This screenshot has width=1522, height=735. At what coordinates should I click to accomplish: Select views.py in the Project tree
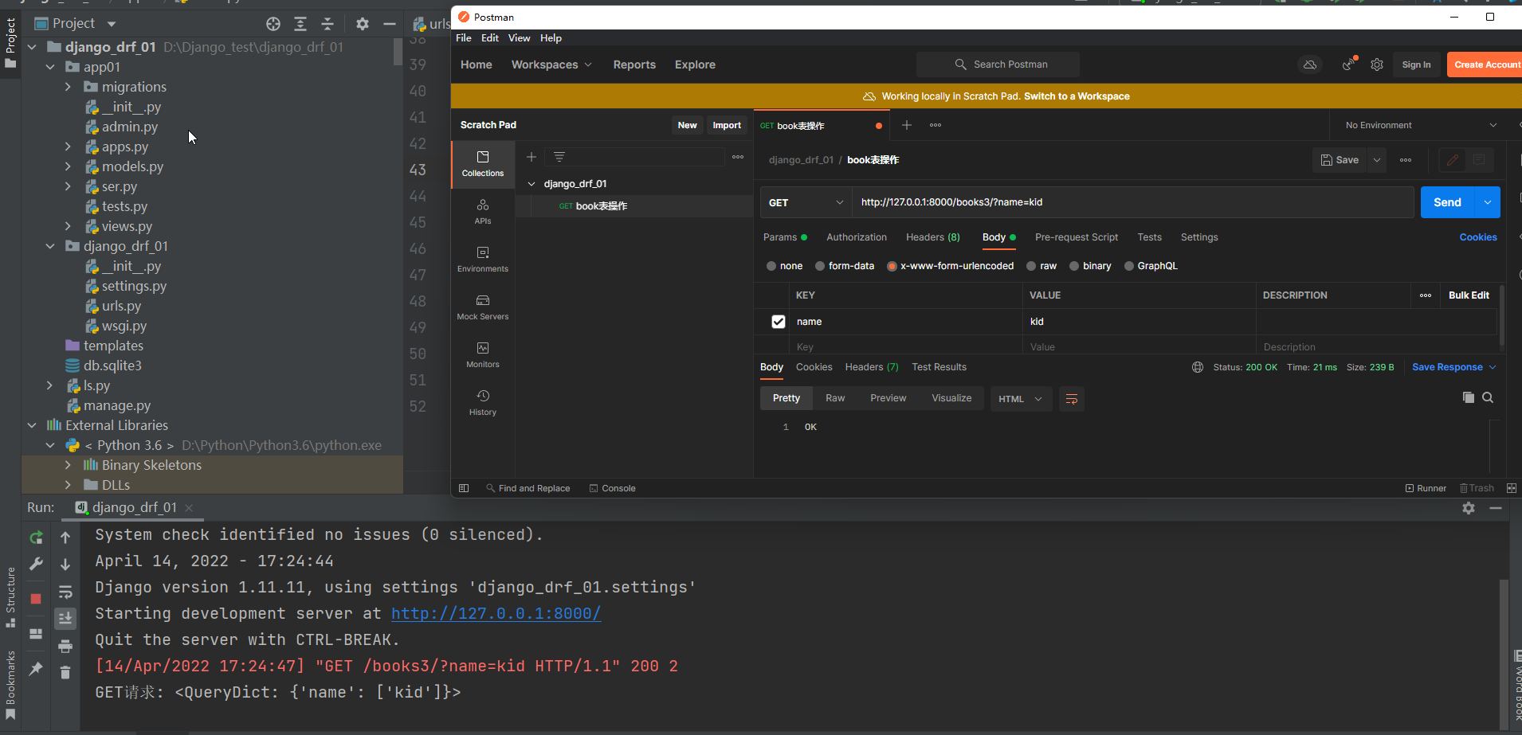click(127, 226)
